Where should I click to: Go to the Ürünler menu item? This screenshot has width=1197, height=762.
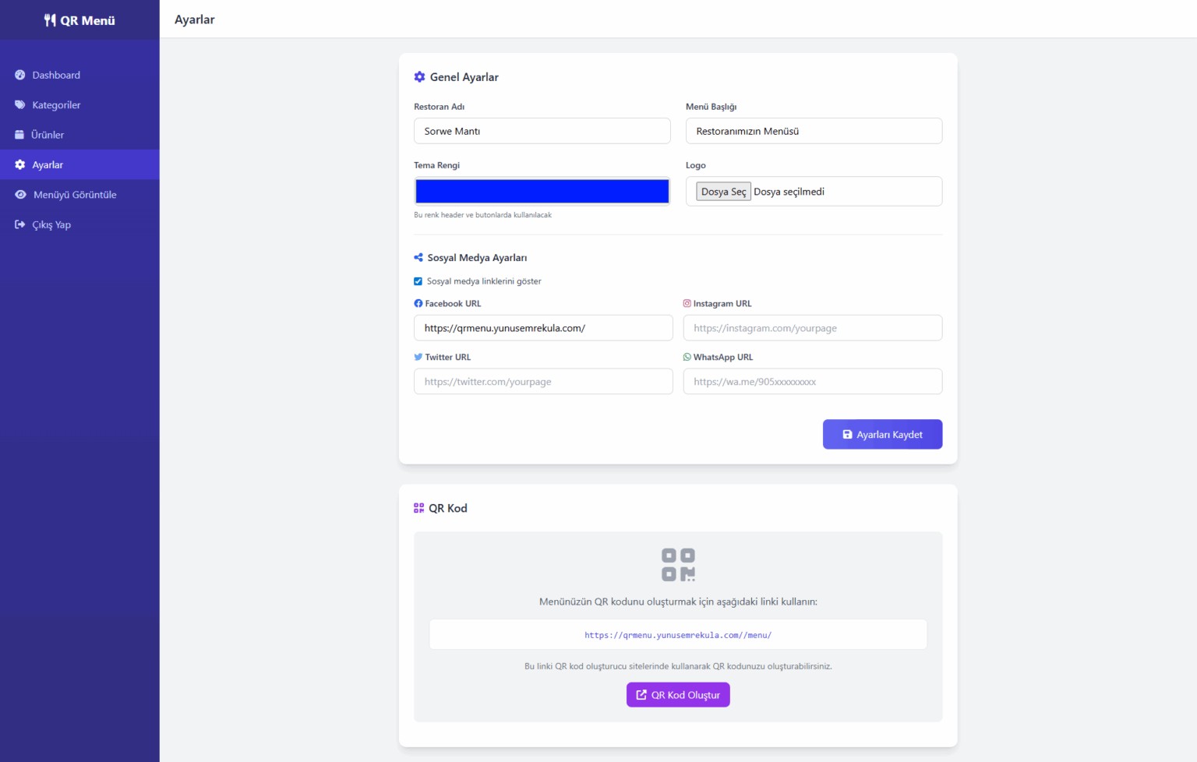[48, 135]
